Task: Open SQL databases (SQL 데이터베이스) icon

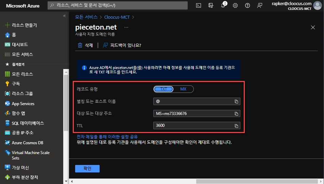Action: pos(7,123)
